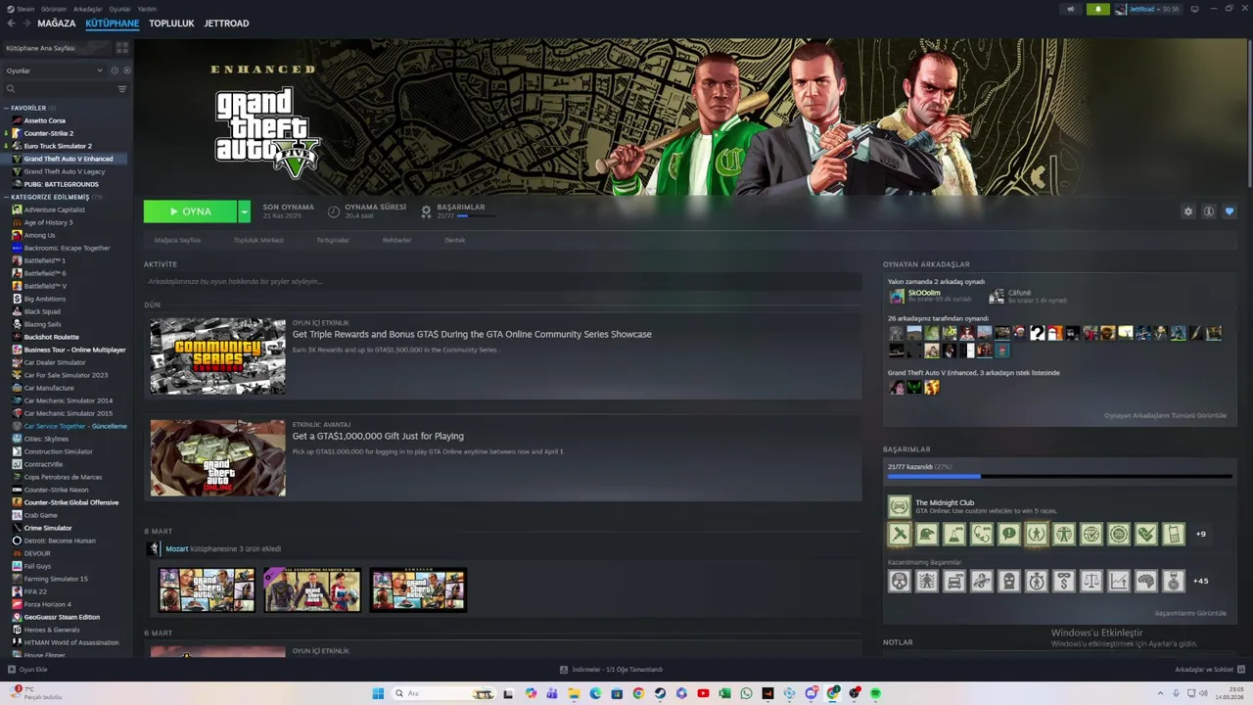Screen dimensions: 1253x705
Task: Open game info icon
Action: point(1209,211)
